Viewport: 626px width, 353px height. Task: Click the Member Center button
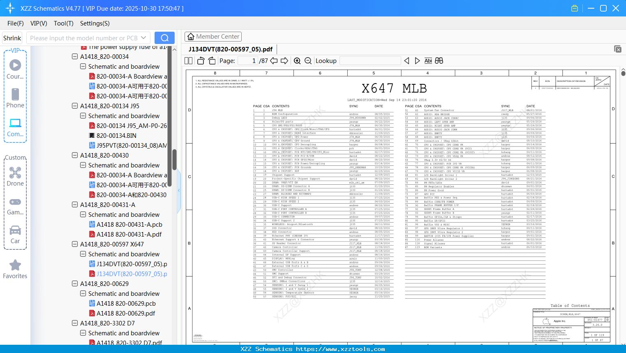[213, 37]
